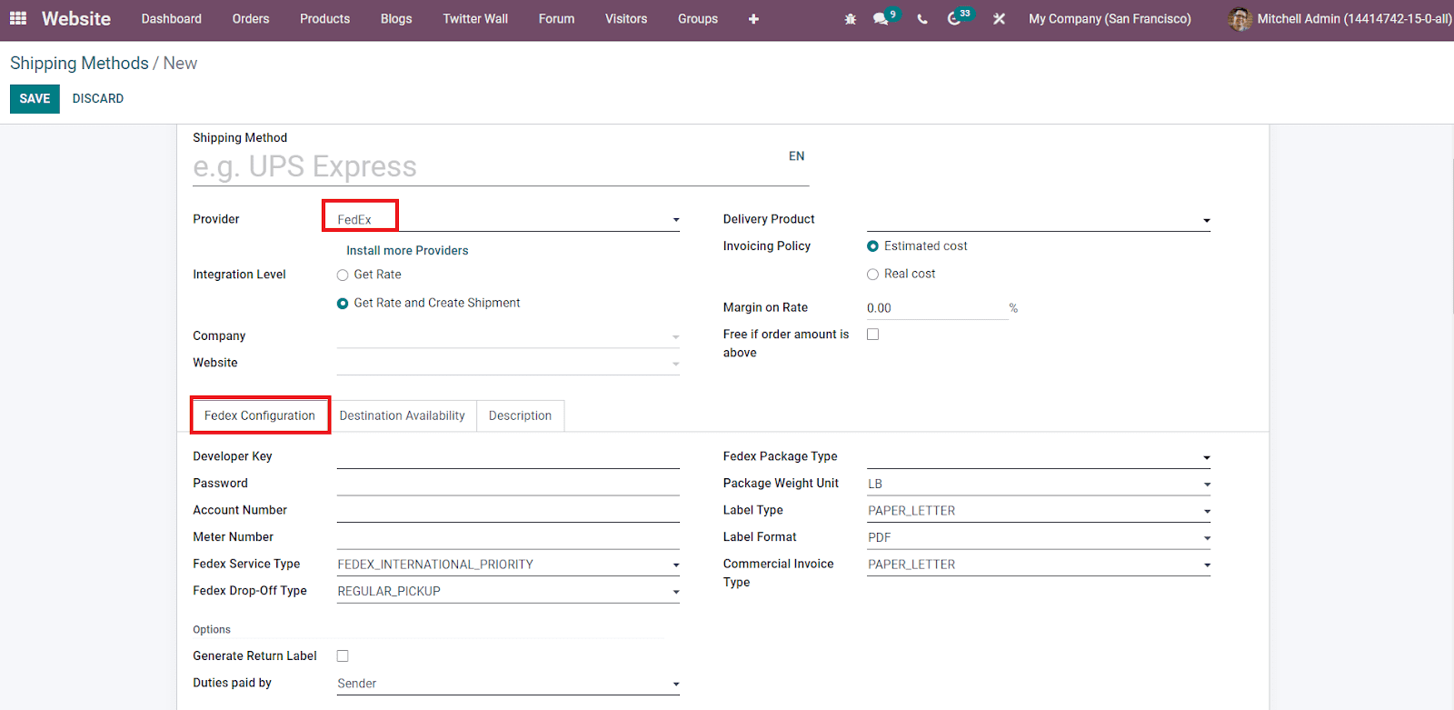
Task: Click the crossed tools icon
Action: click(x=999, y=19)
